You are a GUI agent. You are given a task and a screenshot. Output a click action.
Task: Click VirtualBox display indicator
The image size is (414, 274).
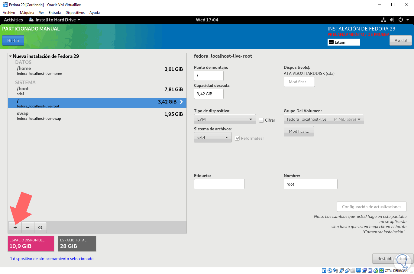[358, 271]
